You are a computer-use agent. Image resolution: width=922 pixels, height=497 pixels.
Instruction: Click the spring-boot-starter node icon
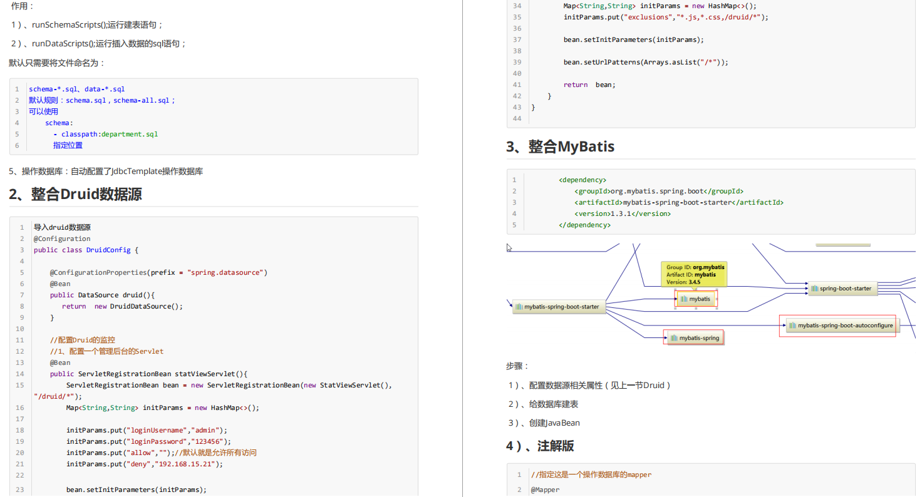(815, 289)
